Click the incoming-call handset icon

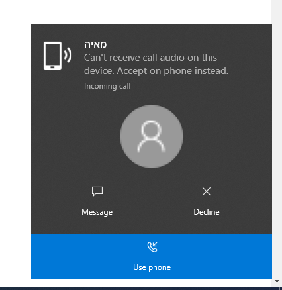click(152, 247)
